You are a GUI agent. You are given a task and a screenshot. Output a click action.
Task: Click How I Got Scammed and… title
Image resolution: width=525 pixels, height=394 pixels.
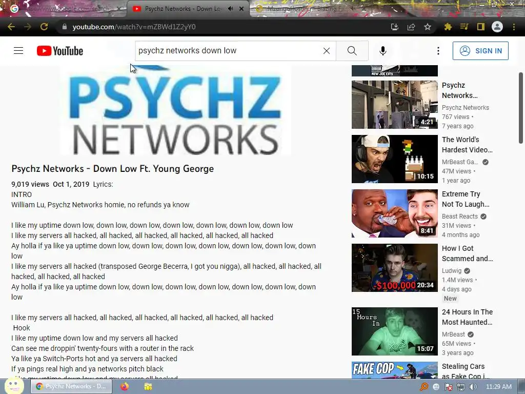pyautogui.click(x=467, y=253)
